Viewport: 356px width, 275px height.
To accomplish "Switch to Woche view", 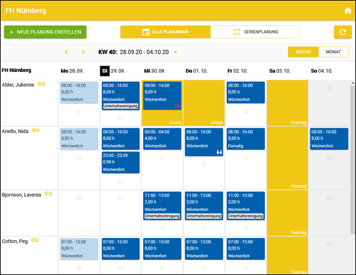I will click(x=303, y=52).
